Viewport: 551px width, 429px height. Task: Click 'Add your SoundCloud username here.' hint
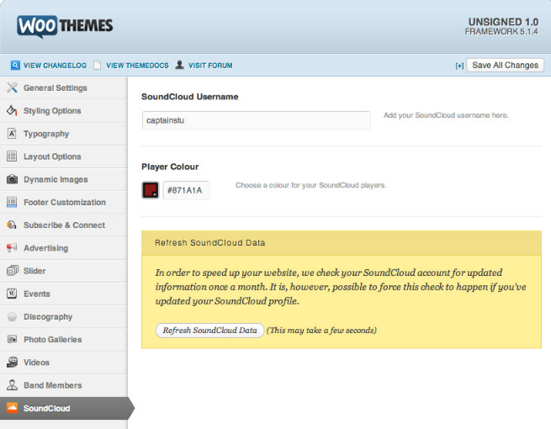pos(446,115)
